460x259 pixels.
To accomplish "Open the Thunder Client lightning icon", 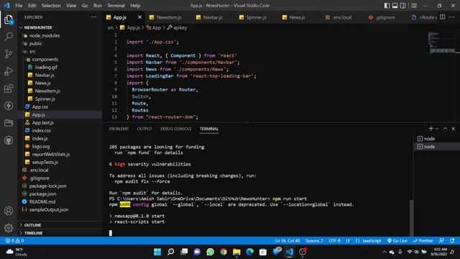I will click(9, 106).
